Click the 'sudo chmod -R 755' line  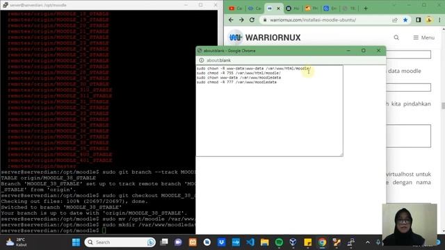(x=238, y=73)
